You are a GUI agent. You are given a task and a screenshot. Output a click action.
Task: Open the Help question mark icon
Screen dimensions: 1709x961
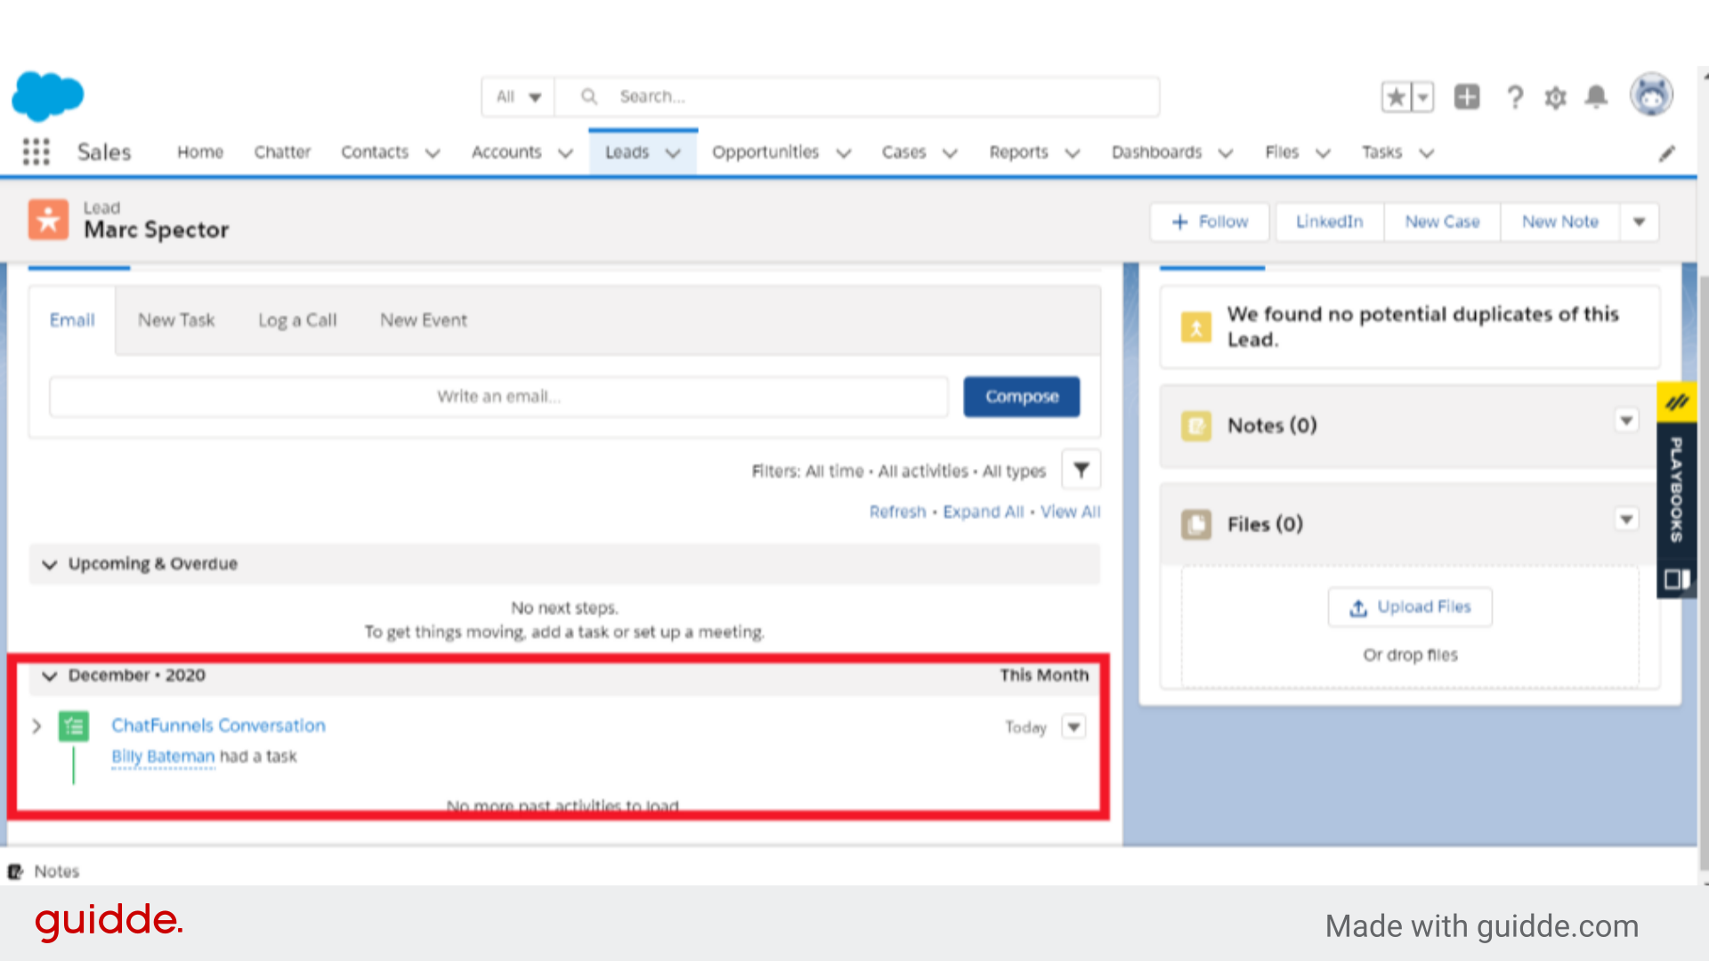(1515, 96)
